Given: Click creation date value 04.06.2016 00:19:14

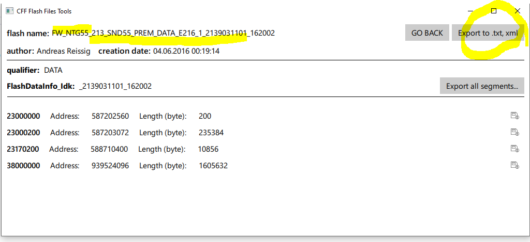Looking at the screenshot, I should click(186, 51).
